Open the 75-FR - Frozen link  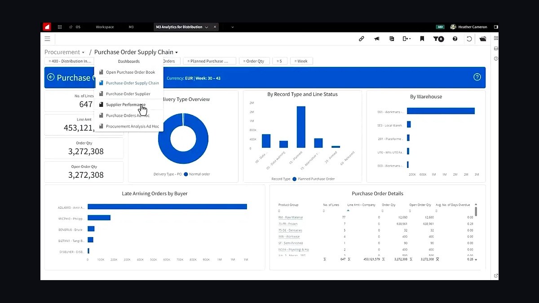[x=288, y=224]
